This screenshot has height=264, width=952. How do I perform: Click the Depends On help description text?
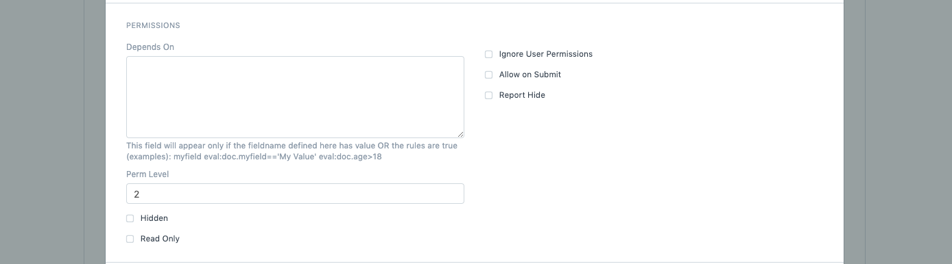click(291, 151)
